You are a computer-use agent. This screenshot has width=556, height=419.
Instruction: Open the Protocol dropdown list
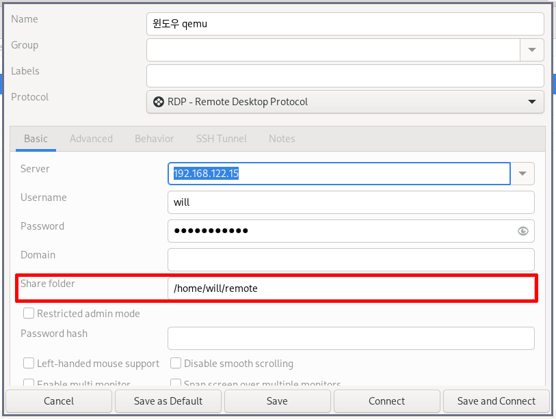tap(531, 102)
